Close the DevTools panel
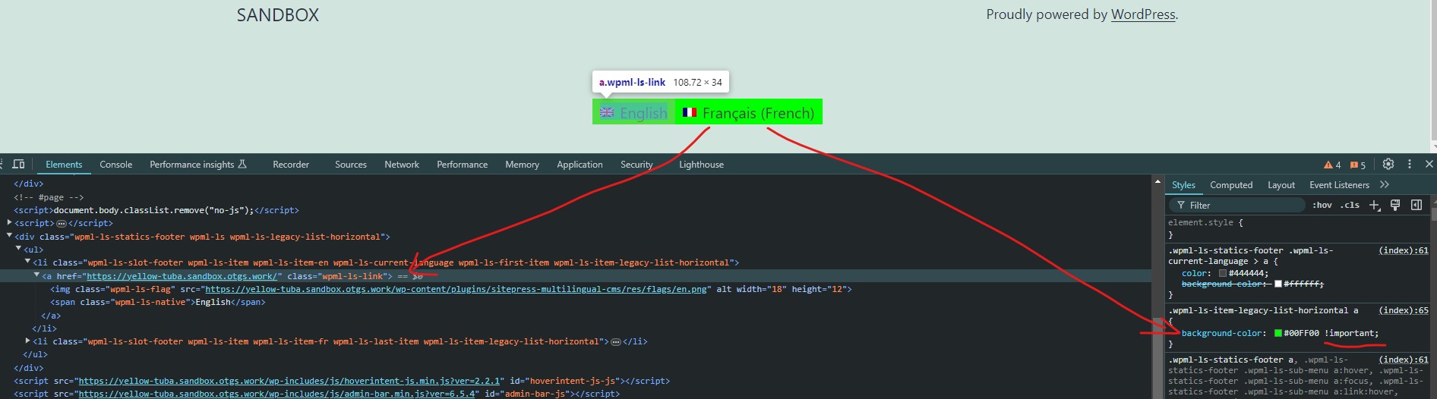This screenshot has width=1437, height=399. click(1429, 164)
